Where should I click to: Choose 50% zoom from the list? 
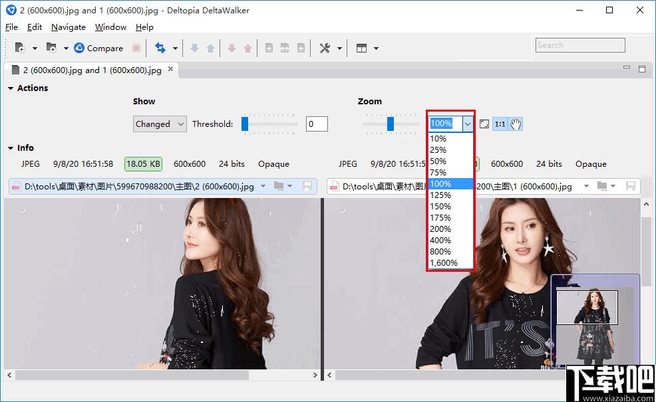point(450,161)
